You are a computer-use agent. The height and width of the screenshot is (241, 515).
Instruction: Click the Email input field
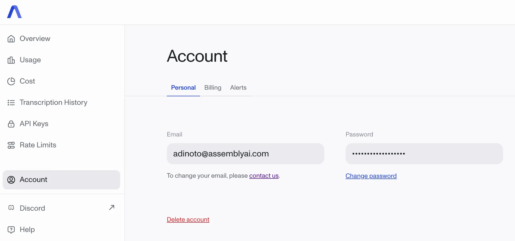(x=245, y=154)
